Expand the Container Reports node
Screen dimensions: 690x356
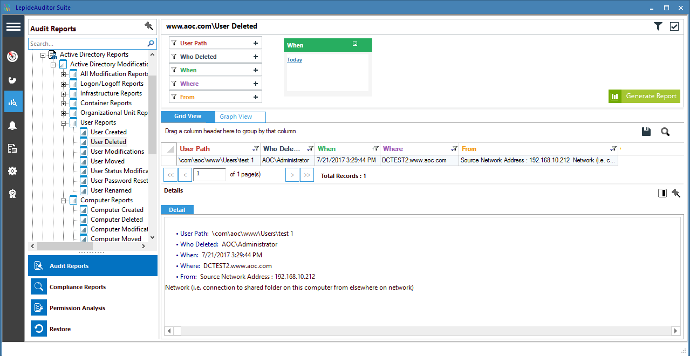click(63, 103)
